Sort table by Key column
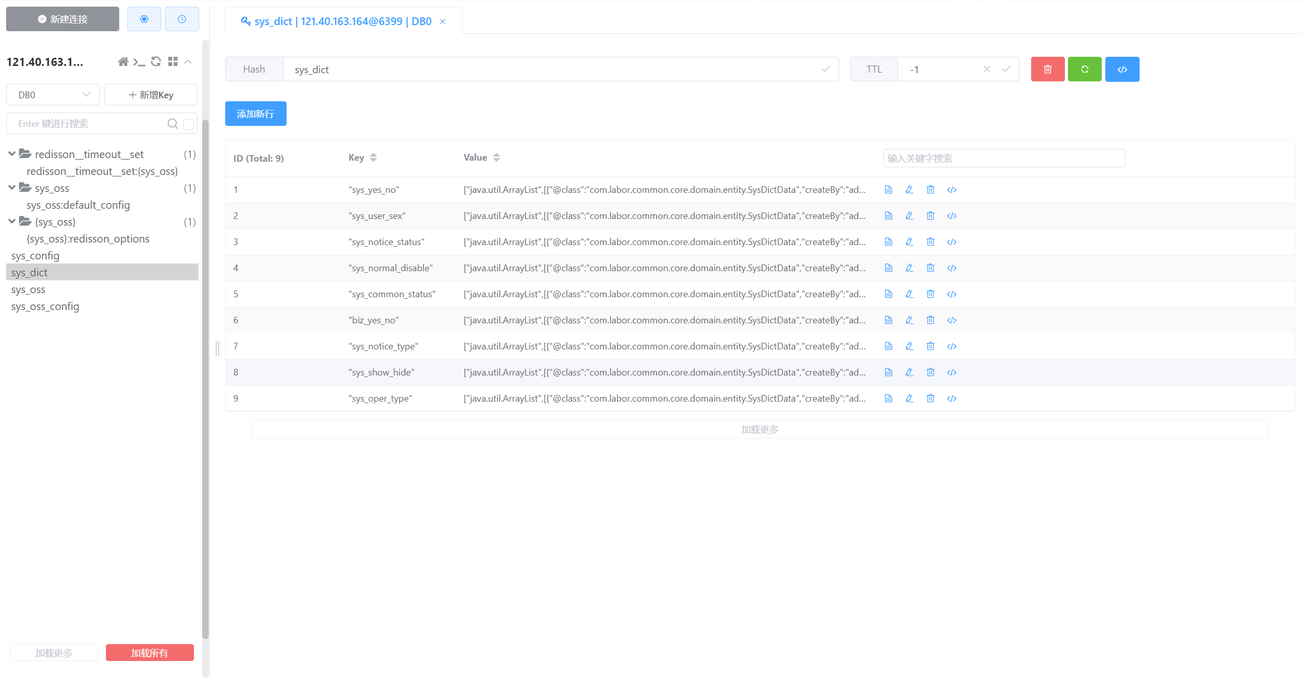The image size is (1310, 683). coord(373,158)
